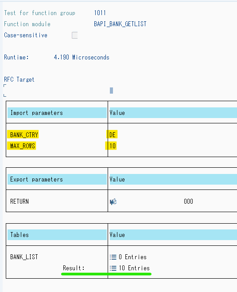The width and height of the screenshot is (237, 292).
Task: Click the Export parameters header
Action: point(57,179)
